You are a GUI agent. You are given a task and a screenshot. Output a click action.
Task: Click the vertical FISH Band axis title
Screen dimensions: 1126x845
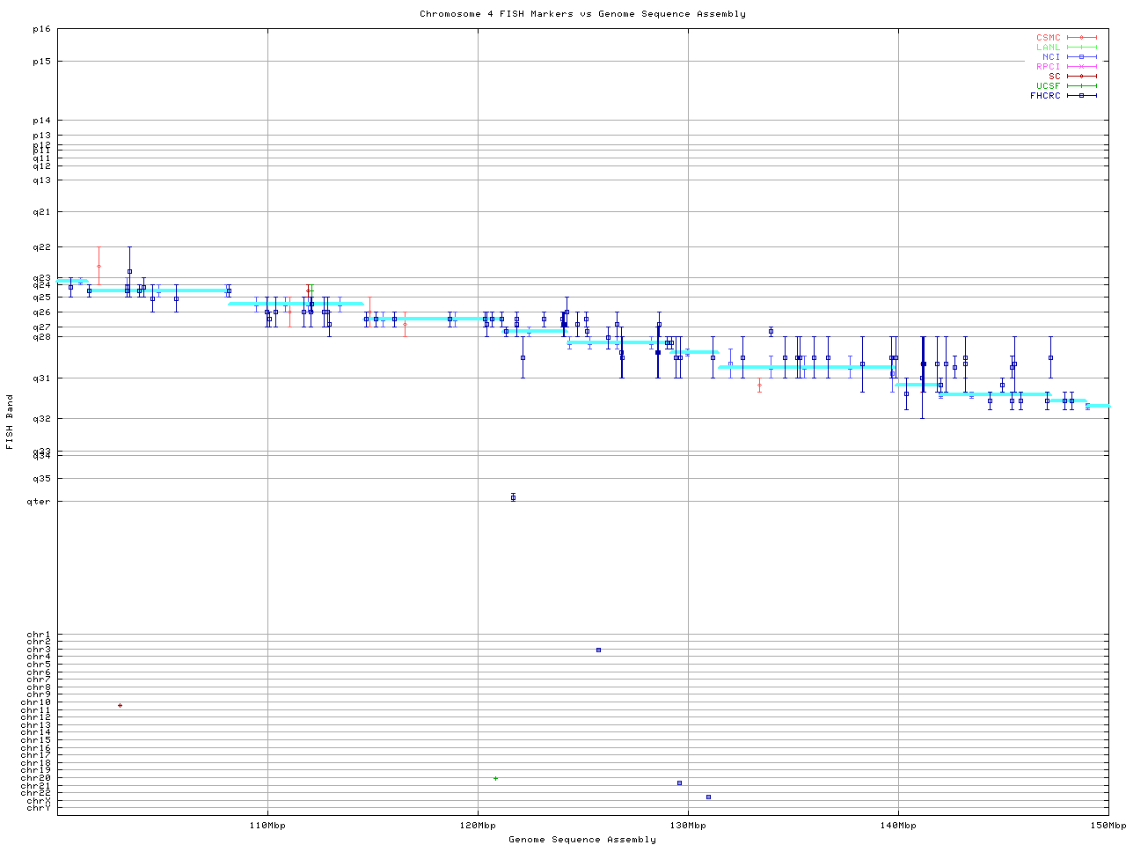tap(11, 422)
